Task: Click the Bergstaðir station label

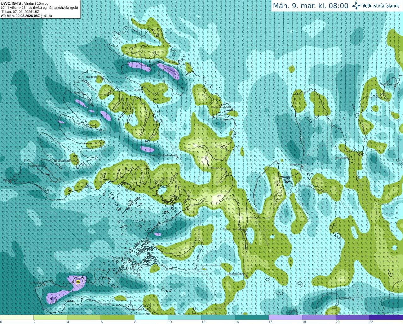Action: (342, 158)
